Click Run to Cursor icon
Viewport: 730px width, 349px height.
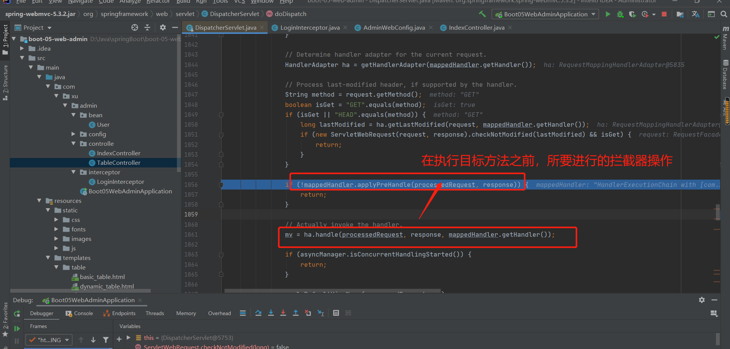320,313
